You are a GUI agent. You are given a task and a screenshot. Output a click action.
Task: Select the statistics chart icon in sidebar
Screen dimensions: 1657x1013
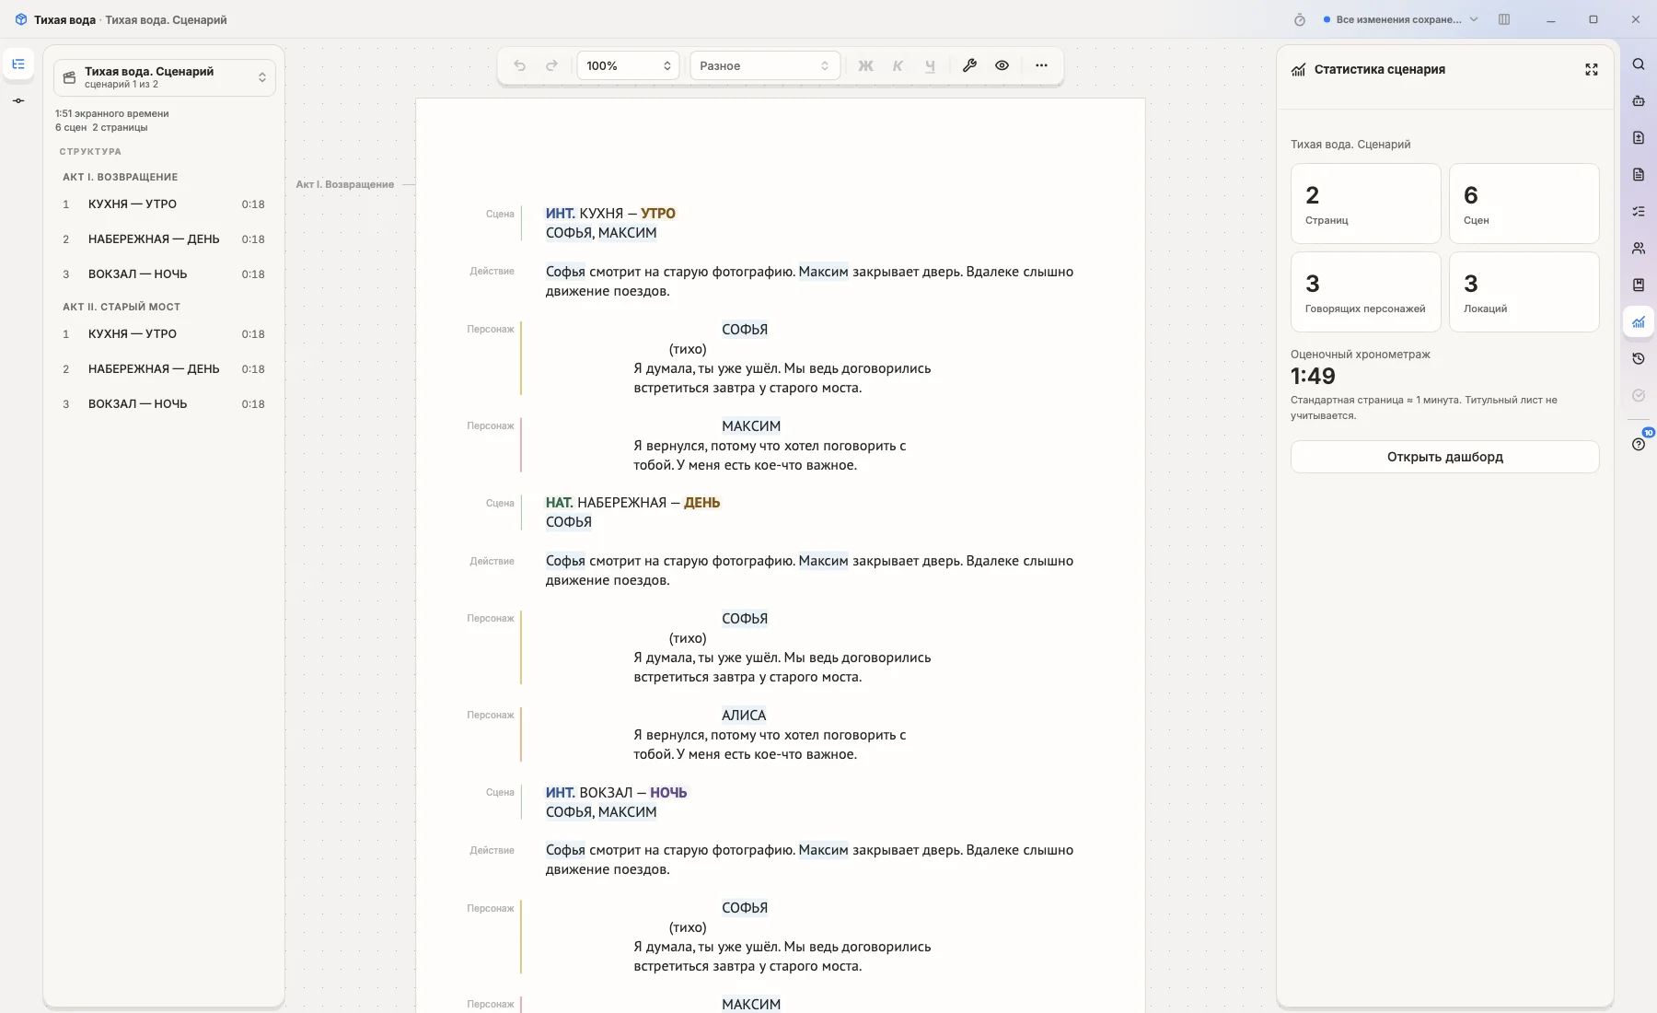pyautogui.click(x=1639, y=322)
